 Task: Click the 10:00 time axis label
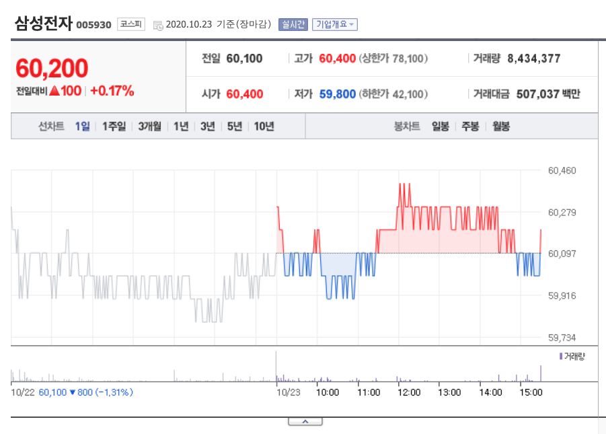tap(328, 392)
